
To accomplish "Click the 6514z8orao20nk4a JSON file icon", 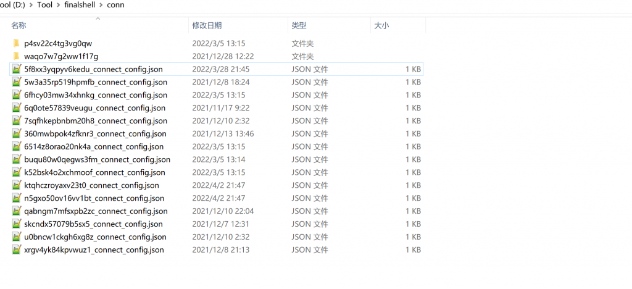I will [16, 146].
